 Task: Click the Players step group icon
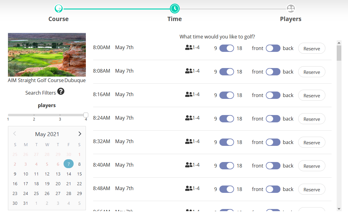click(x=291, y=9)
